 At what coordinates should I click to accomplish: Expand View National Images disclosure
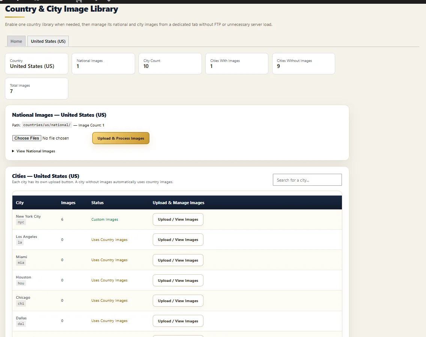click(x=34, y=151)
